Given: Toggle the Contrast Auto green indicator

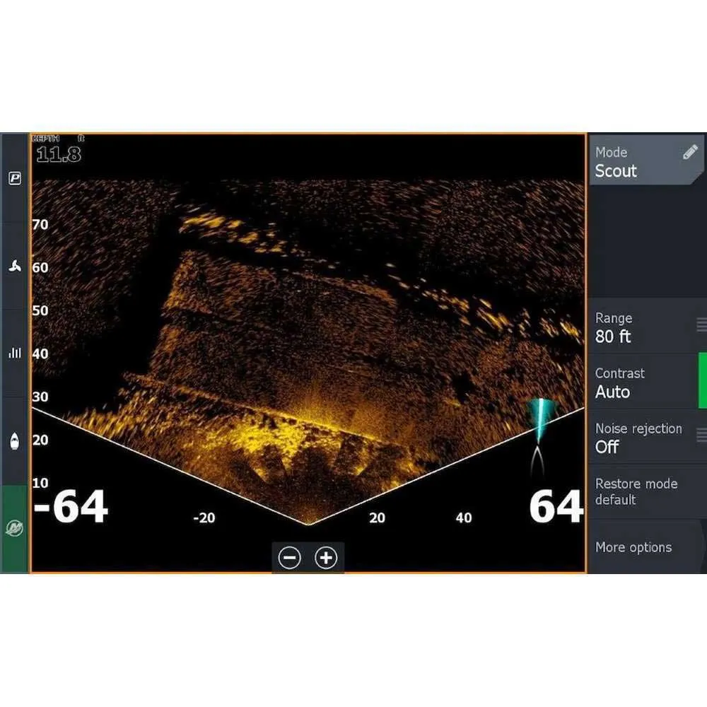Looking at the screenshot, I should (x=702, y=381).
